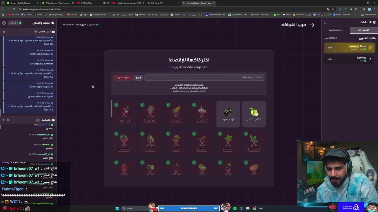Toggle stream chat list layout icon
Image resolution: width=378 pixels, height=212 pixels.
[x=3, y=120]
